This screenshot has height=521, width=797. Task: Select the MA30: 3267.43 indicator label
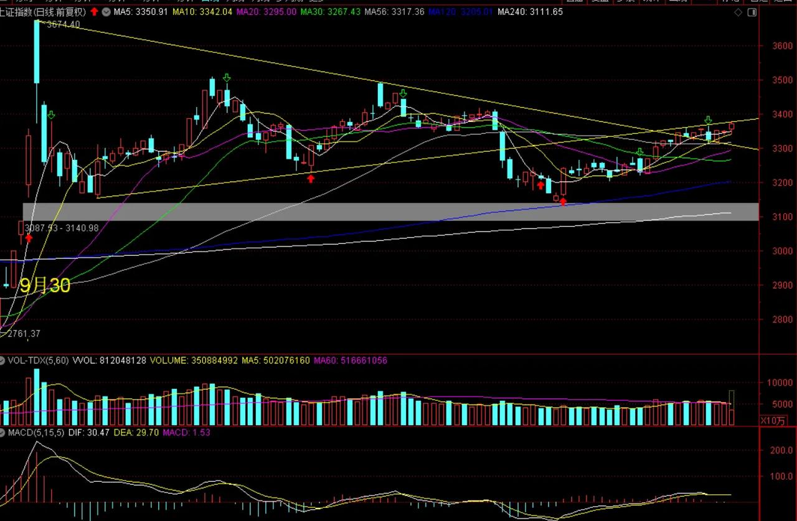(330, 12)
